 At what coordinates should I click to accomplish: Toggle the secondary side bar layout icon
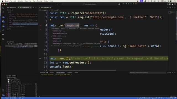click(175, 4)
